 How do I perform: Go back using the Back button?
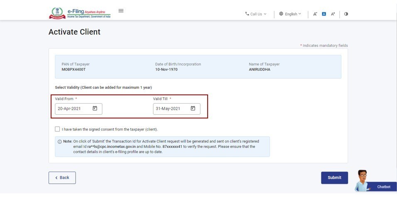pos(62,178)
